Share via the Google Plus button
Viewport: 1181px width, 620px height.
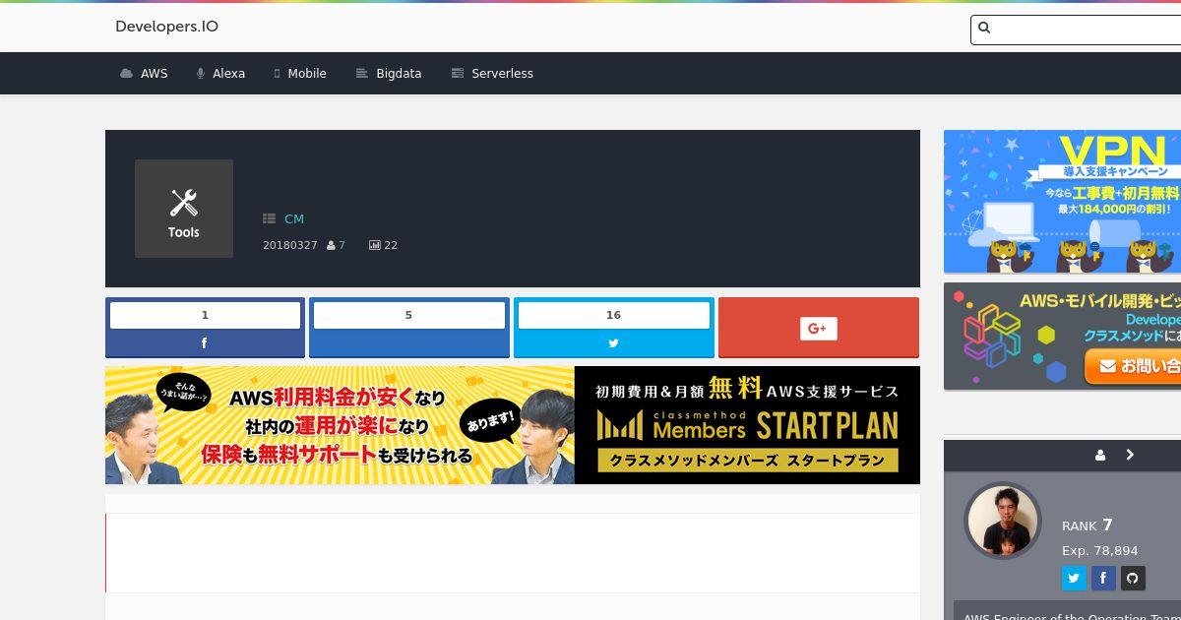(x=819, y=328)
